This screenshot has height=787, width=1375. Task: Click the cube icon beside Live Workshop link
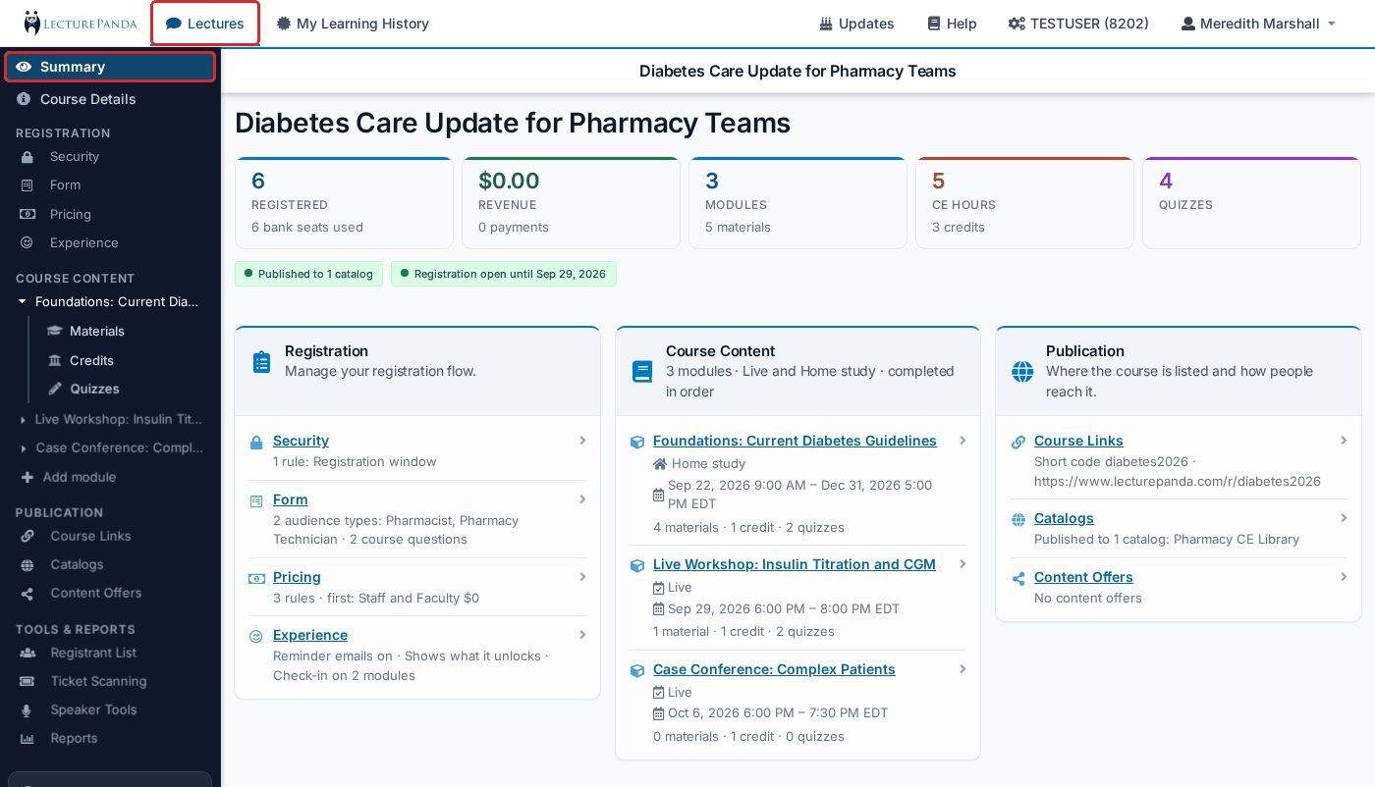coord(637,565)
